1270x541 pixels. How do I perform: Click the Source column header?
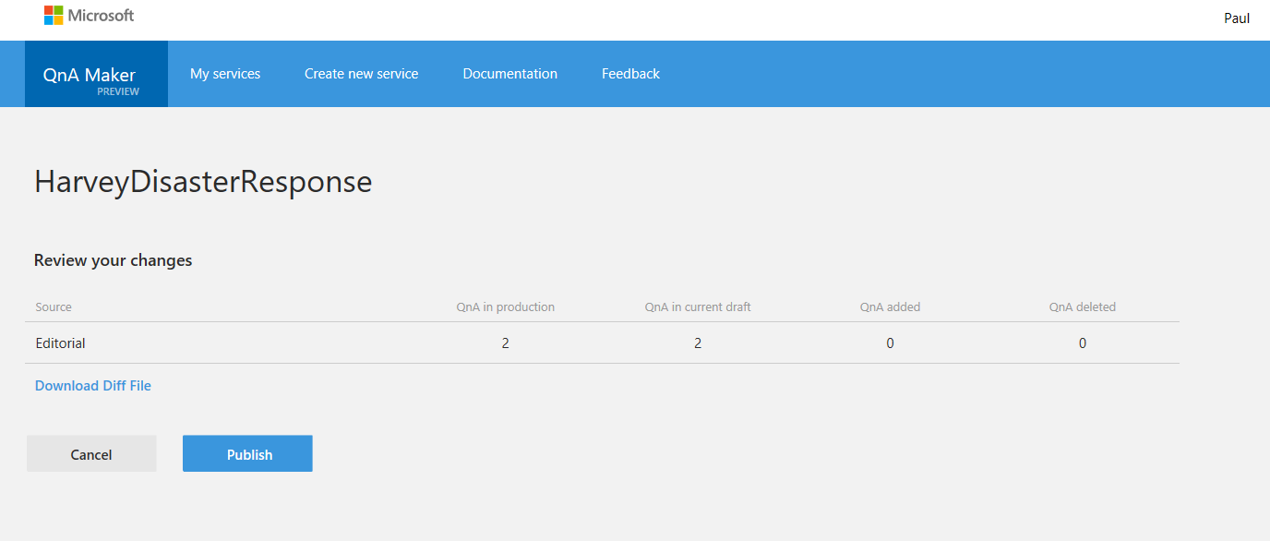click(54, 307)
